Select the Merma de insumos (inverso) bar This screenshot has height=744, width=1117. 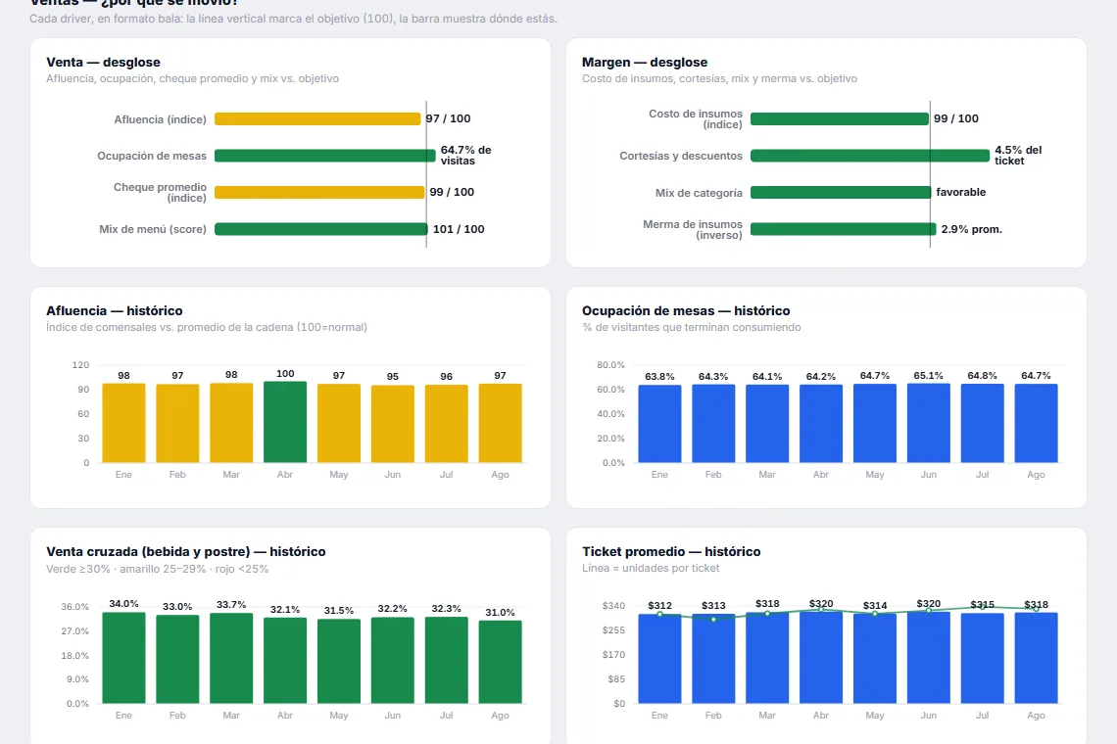coord(844,229)
